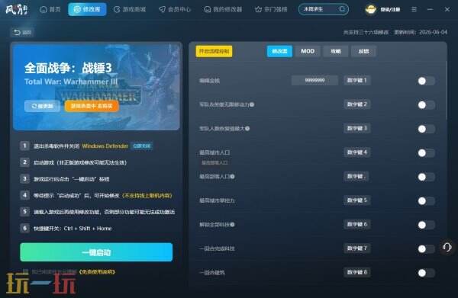This screenshot has width=458, height=298.
Task: Minimize the window with the dash icon
Action: 430,9
